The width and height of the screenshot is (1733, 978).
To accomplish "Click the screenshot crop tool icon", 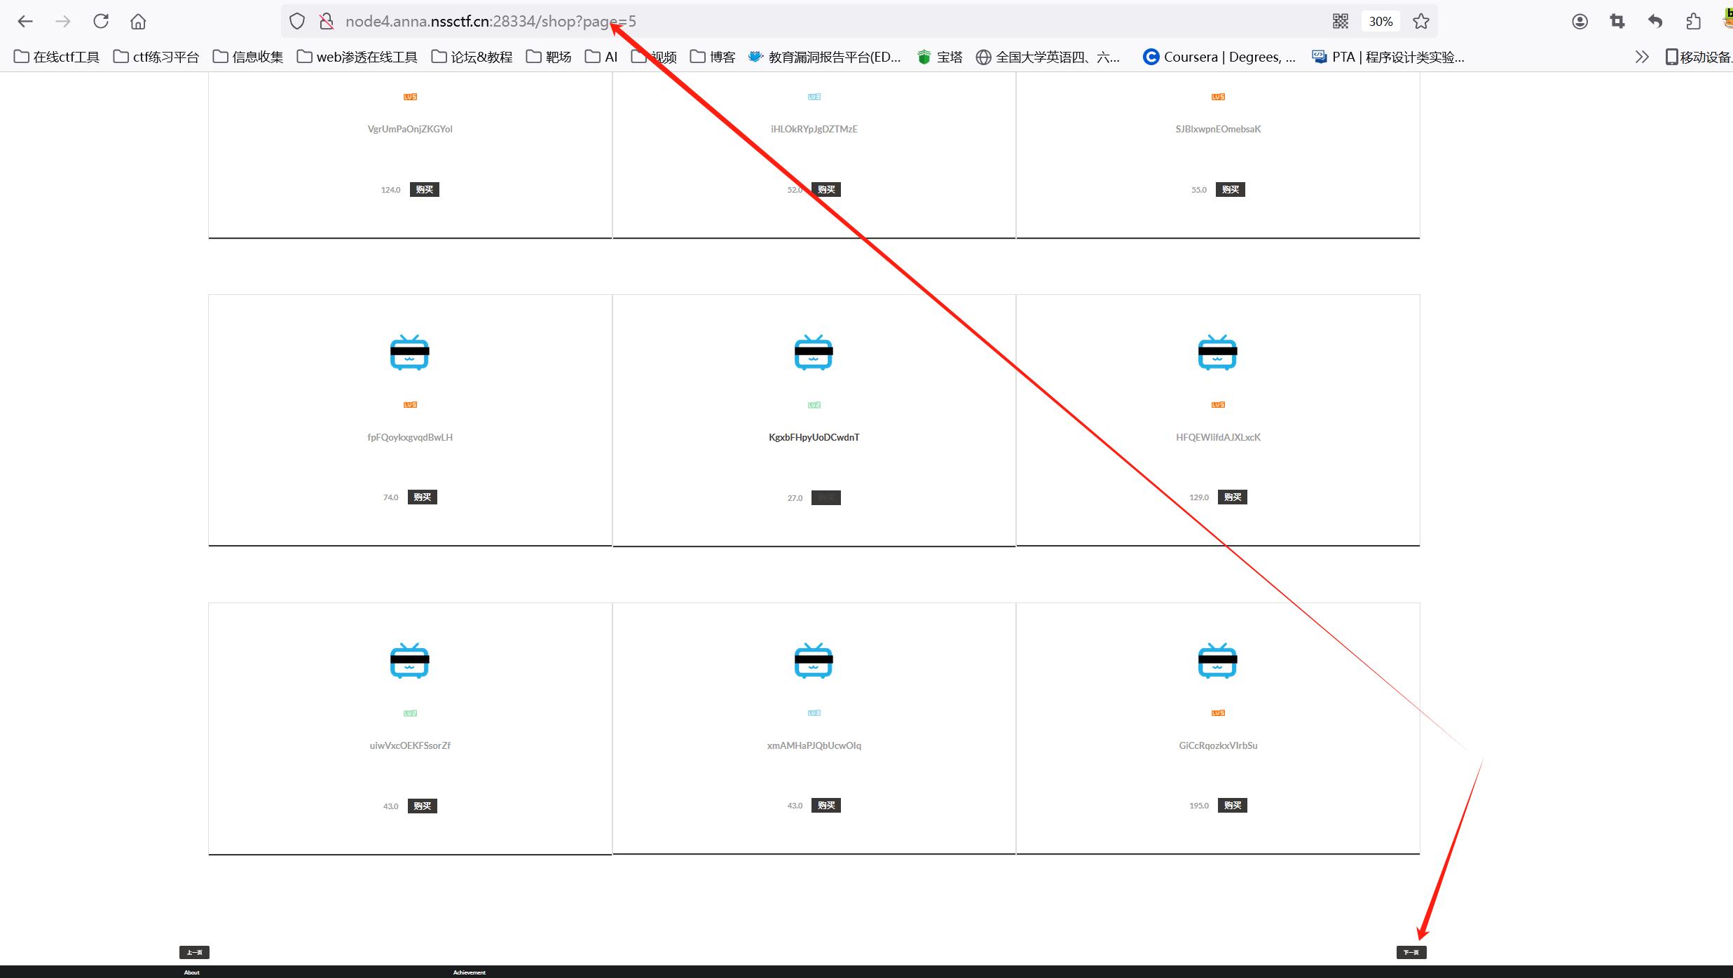I will 1617,21.
